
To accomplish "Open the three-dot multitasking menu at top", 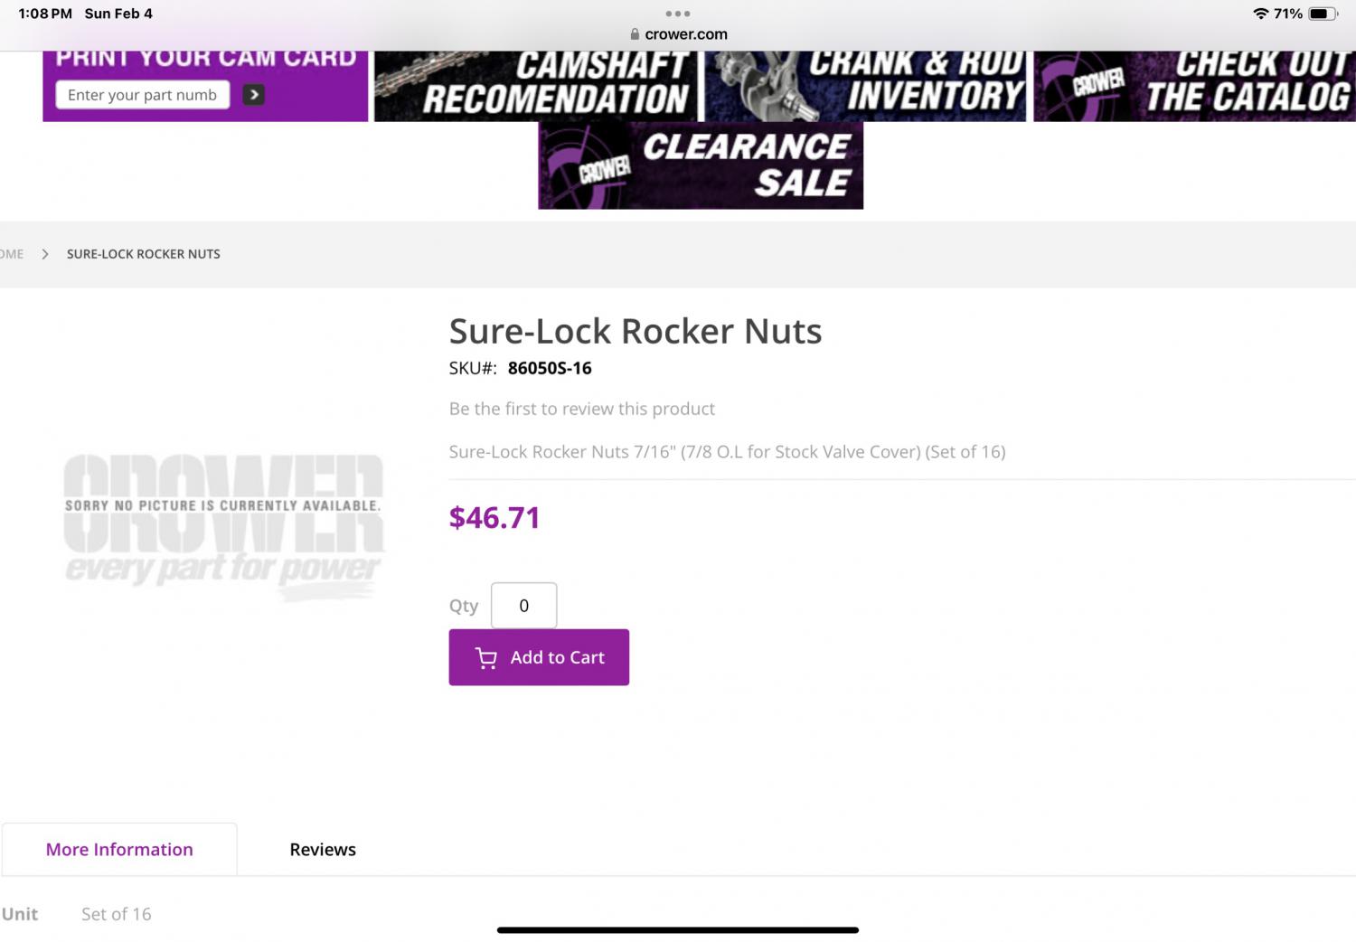I will click(x=677, y=14).
